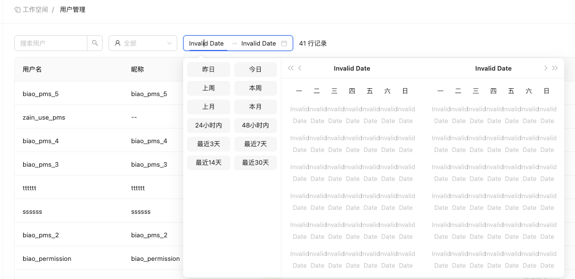Focus the 搜索用户 search field

(51, 43)
